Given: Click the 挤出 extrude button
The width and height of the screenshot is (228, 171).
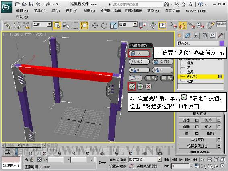Looking at the screenshot, I should [x=187, y=120].
